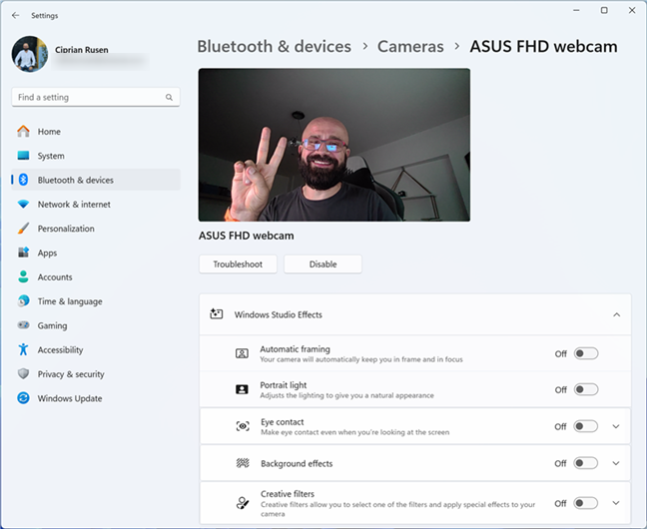Click the back arrow icon in title bar
The image size is (647, 529).
click(15, 16)
